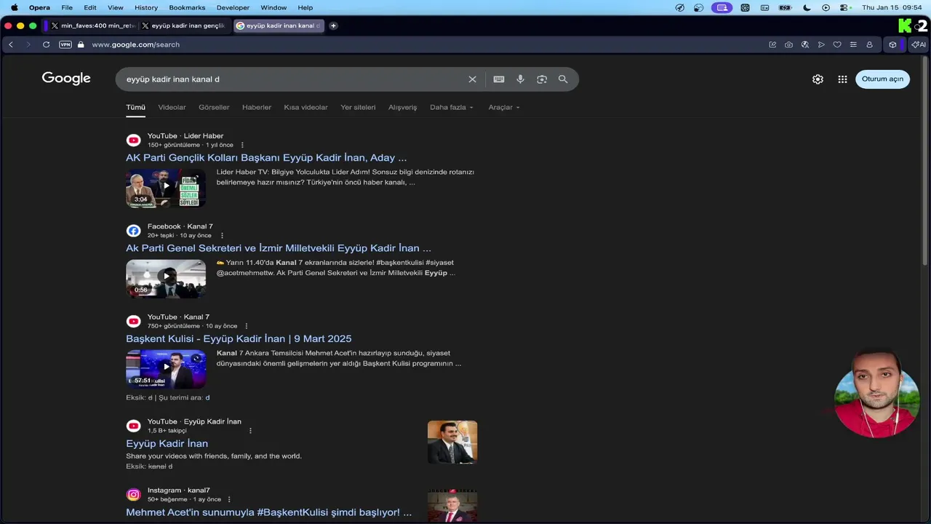Toggle Focus moon icon in menu bar

(807, 7)
